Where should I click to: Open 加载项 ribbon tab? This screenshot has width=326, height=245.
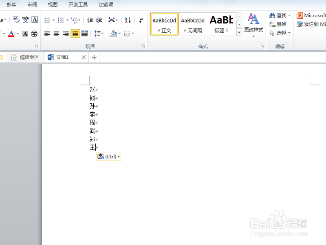pyautogui.click(x=106, y=4)
